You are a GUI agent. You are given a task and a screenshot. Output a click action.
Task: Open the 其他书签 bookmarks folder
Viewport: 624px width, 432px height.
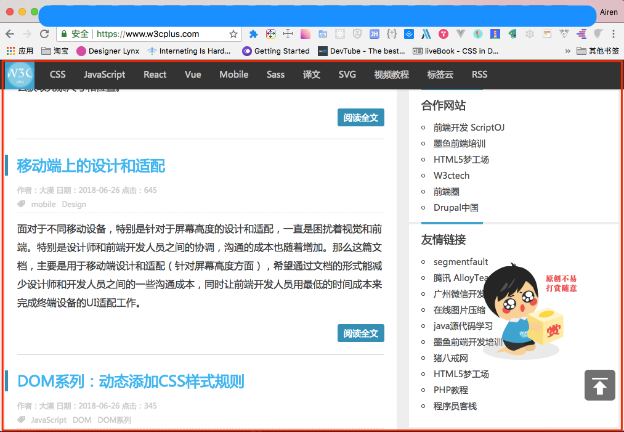[598, 51]
